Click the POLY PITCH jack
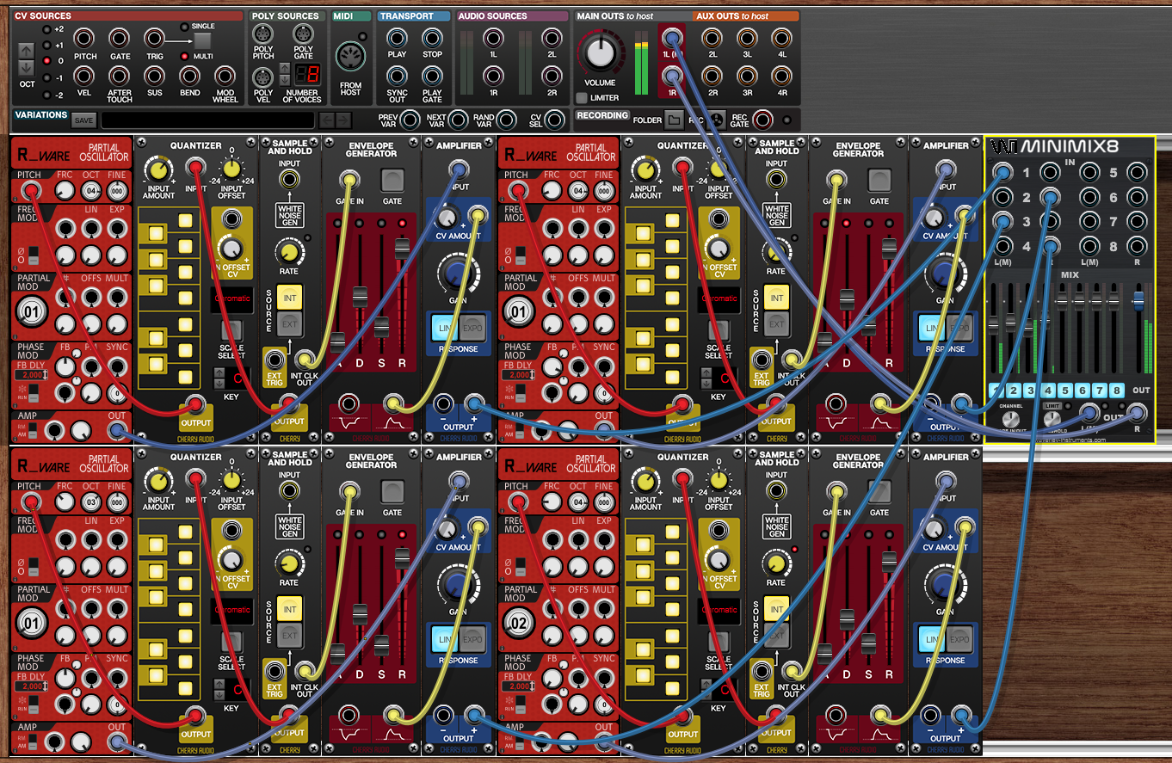Screen dimensions: 1172x763 [263, 34]
